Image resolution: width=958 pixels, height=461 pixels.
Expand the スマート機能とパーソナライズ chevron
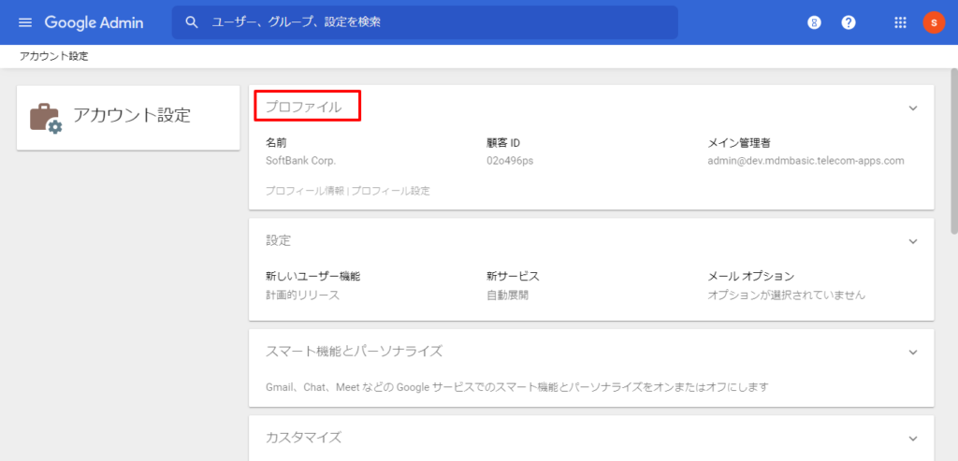913,352
